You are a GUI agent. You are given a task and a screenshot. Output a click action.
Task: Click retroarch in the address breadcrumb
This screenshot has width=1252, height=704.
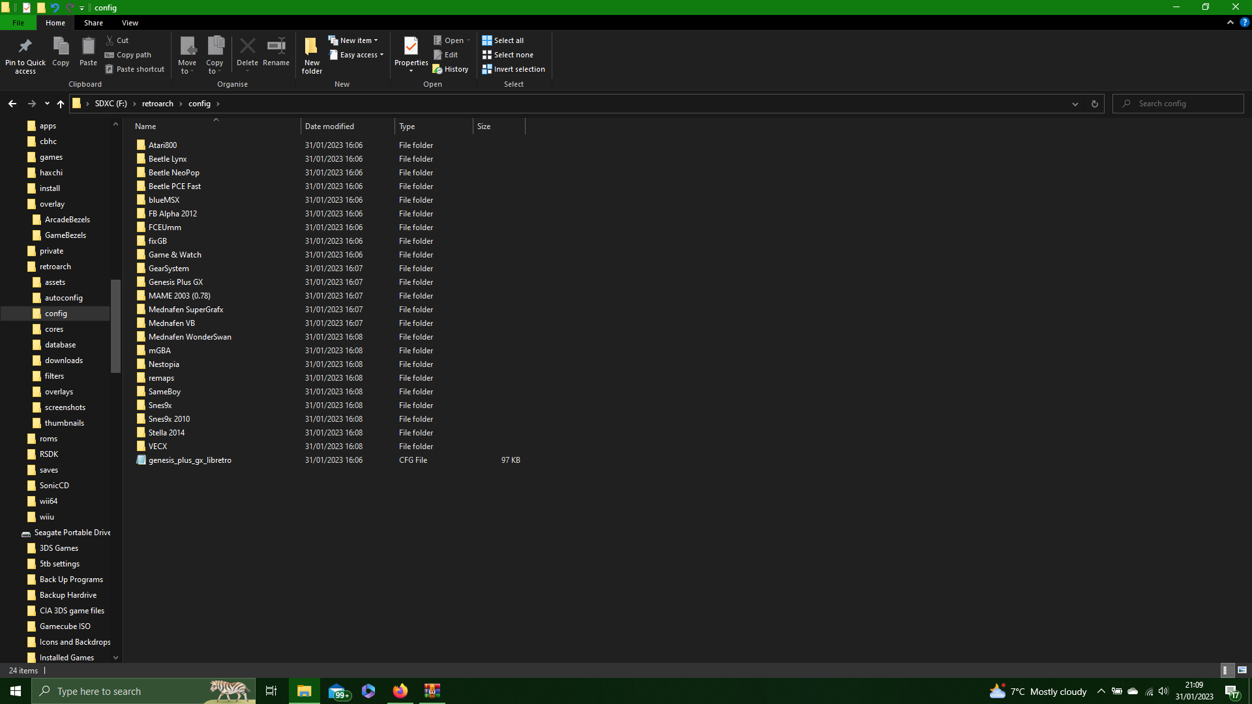pos(158,104)
